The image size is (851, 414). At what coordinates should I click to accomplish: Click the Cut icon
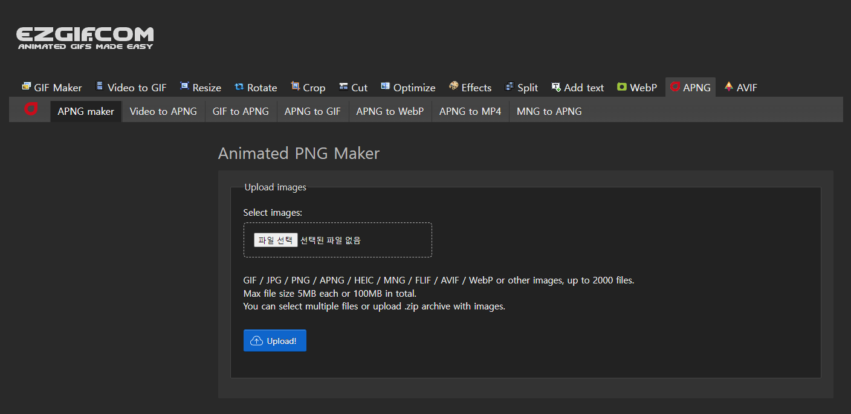tap(343, 87)
